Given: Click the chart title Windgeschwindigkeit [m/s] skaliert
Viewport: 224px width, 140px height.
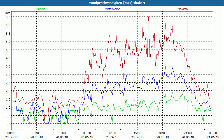Looking at the screenshot, I should (x=117, y=3).
